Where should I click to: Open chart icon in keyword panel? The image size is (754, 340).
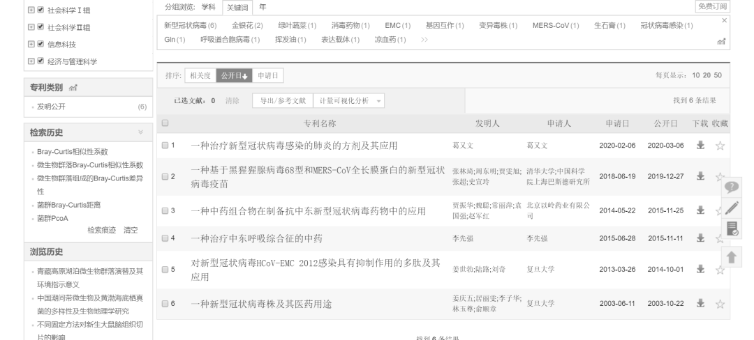(720, 42)
